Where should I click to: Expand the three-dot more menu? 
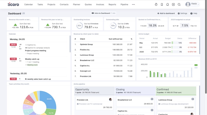tap(133, 4)
